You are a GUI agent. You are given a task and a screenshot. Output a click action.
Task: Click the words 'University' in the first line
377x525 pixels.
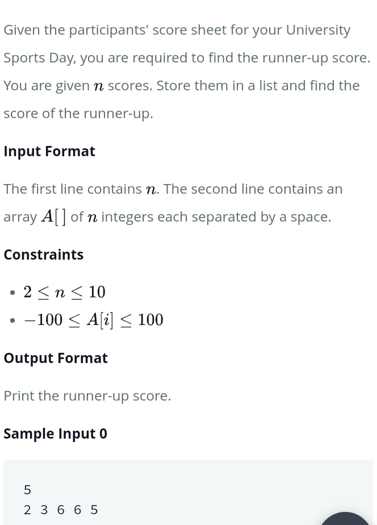[318, 30]
